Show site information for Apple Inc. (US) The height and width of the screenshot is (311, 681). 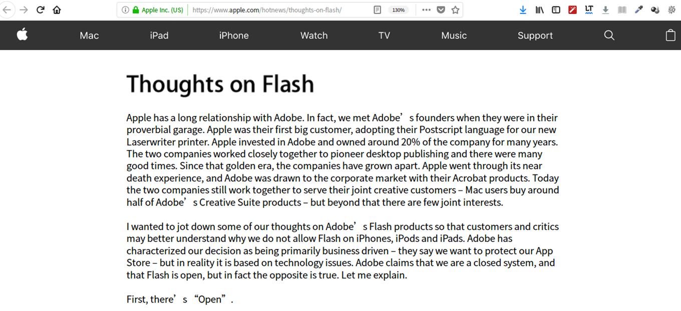coord(158,10)
